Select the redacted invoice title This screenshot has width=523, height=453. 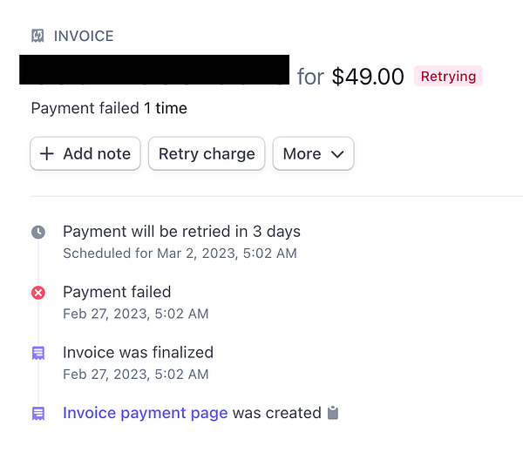point(153,70)
